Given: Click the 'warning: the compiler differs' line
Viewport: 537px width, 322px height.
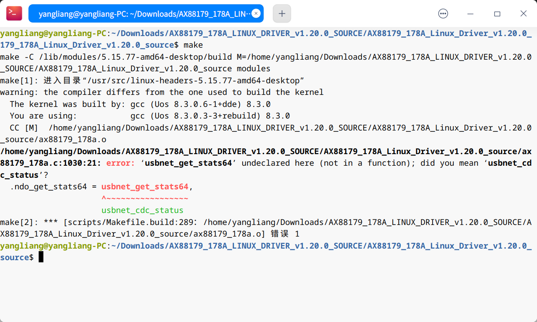Looking at the screenshot, I should 162,92.
